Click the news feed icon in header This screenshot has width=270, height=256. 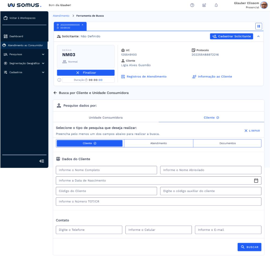coord(204,5)
